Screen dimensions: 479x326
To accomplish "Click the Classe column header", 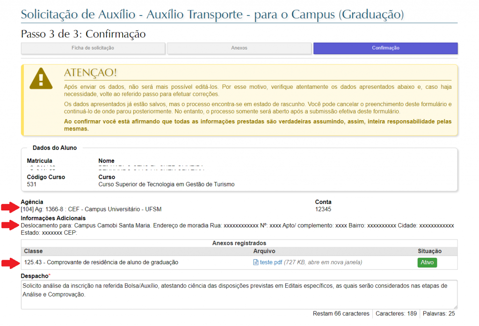I will coord(33,252).
